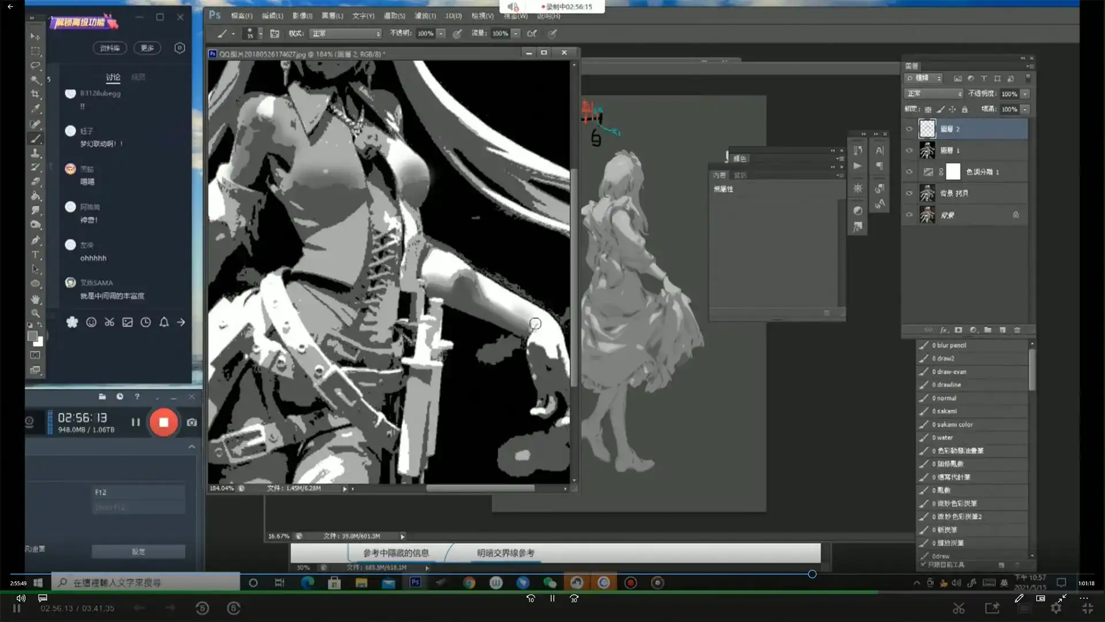
Task: Toggle visibility of 背景 拷貝 layer
Action: [909, 194]
